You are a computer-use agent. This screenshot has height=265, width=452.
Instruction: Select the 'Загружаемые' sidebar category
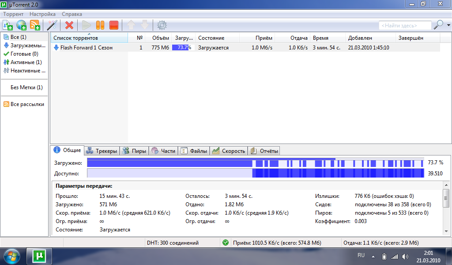tap(25, 45)
